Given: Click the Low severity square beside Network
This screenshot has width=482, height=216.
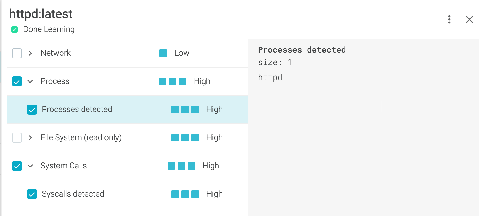Looking at the screenshot, I should pyautogui.click(x=163, y=53).
